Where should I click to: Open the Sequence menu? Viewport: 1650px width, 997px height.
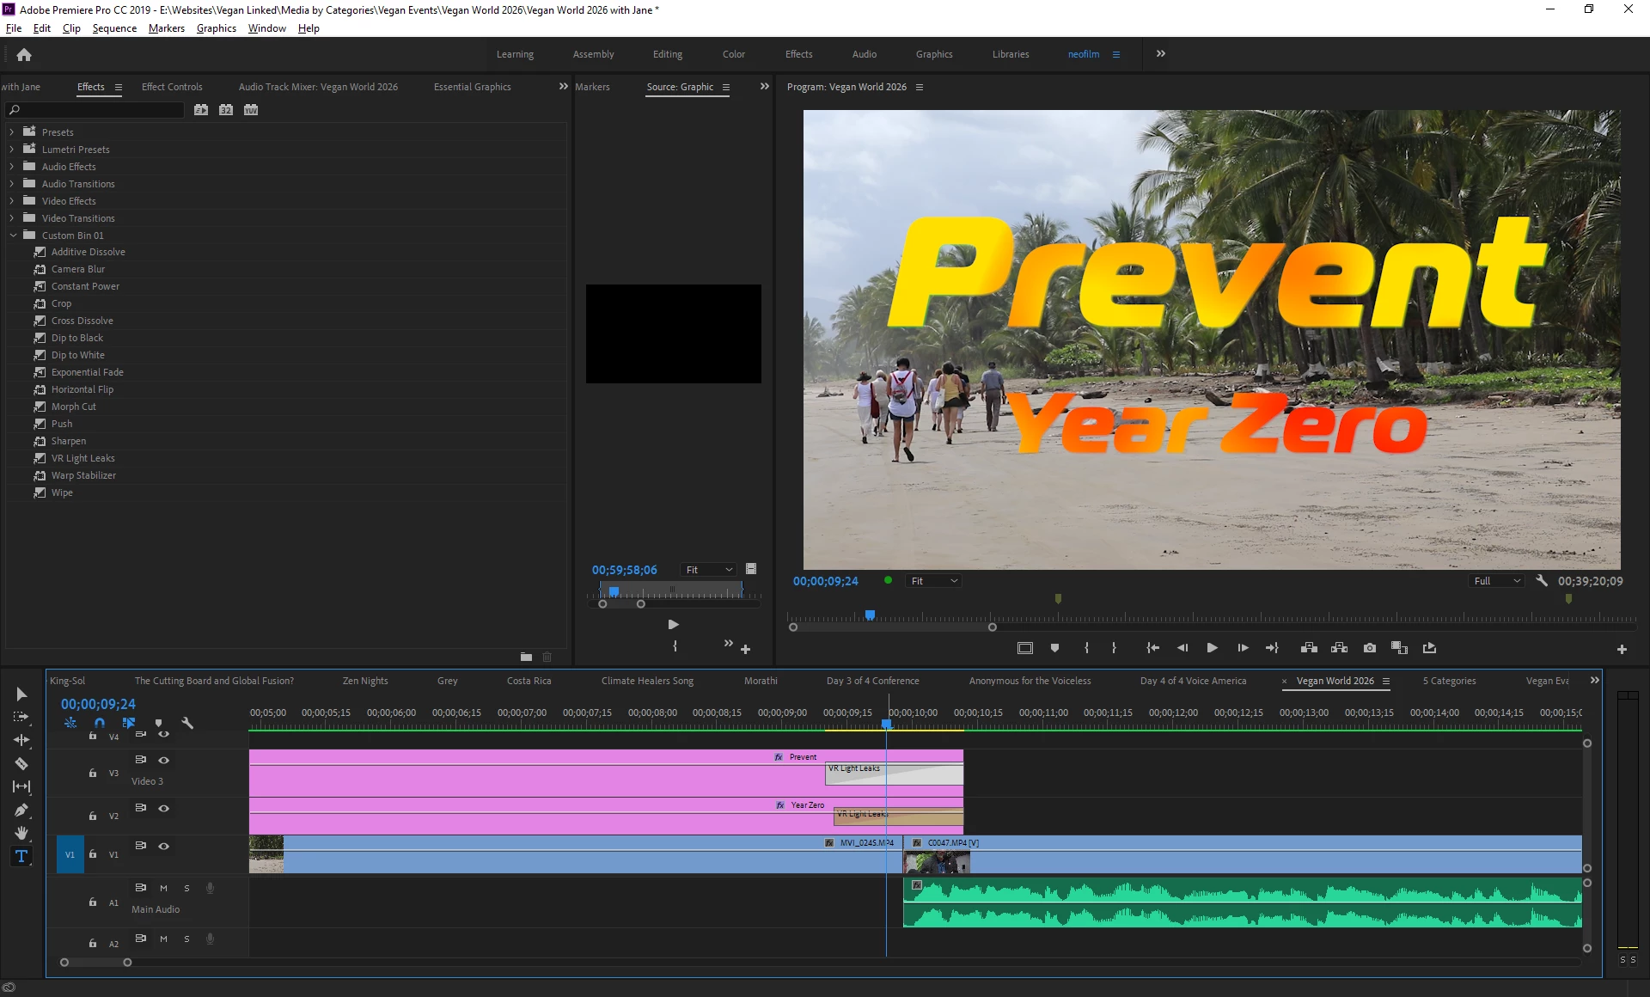click(114, 28)
